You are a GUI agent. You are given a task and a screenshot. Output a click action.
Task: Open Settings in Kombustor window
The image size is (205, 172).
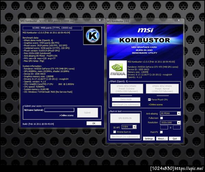pos(149,139)
